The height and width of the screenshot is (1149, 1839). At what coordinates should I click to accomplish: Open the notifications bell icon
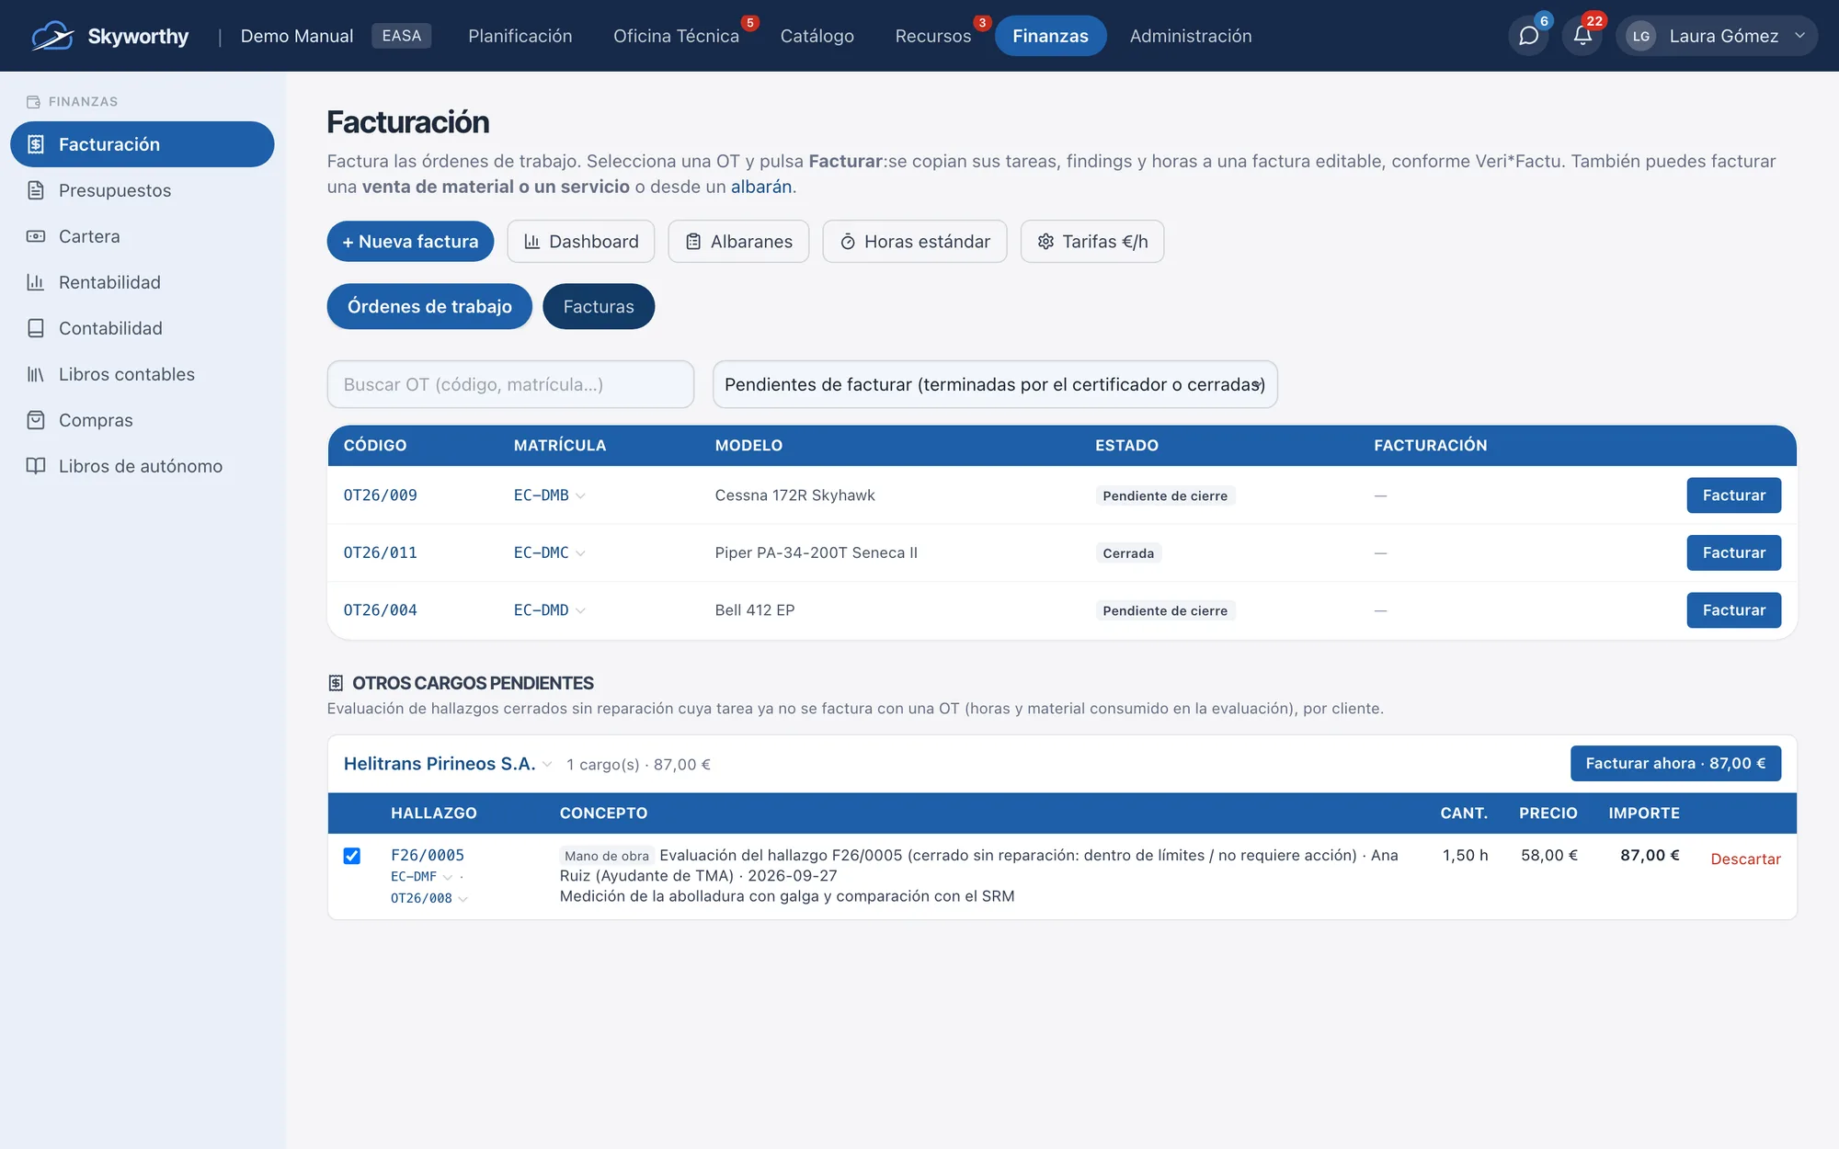tap(1582, 36)
